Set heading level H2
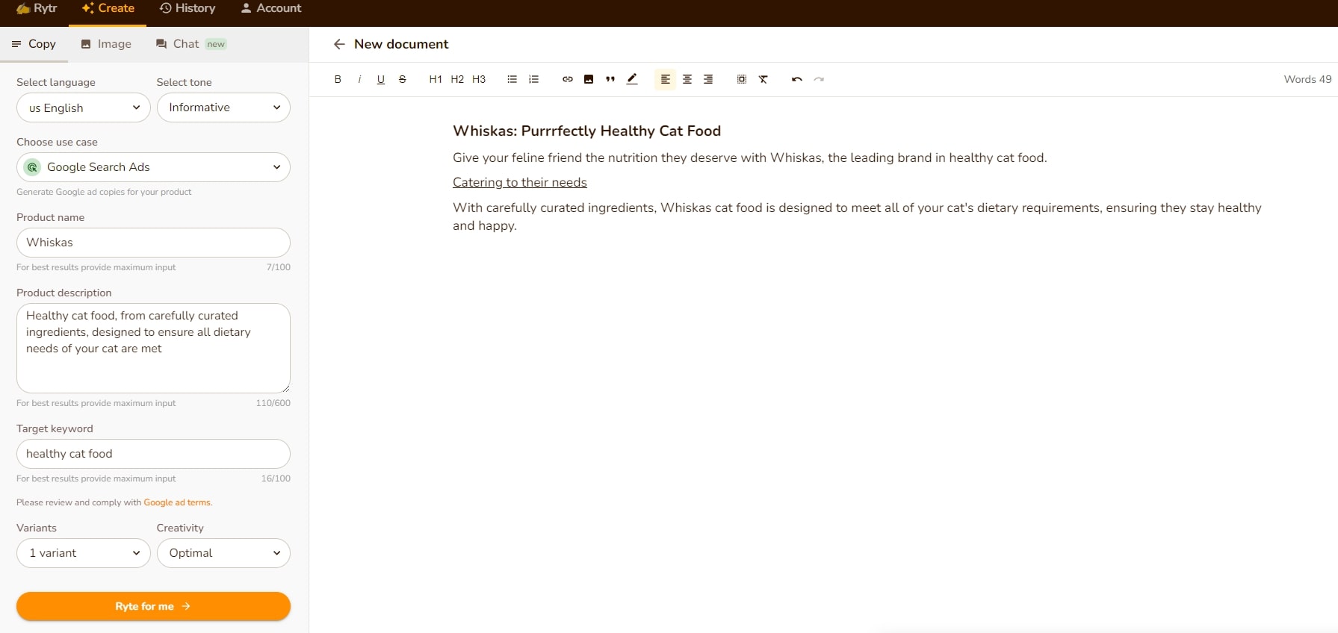 (x=457, y=79)
